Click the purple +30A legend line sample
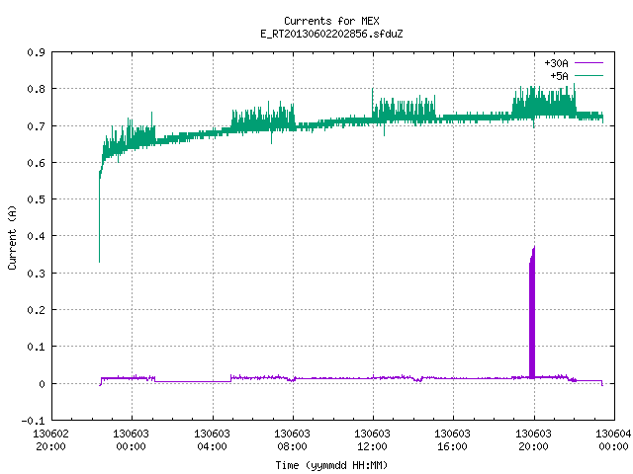Viewport: 633px width, 474px height. (x=589, y=63)
